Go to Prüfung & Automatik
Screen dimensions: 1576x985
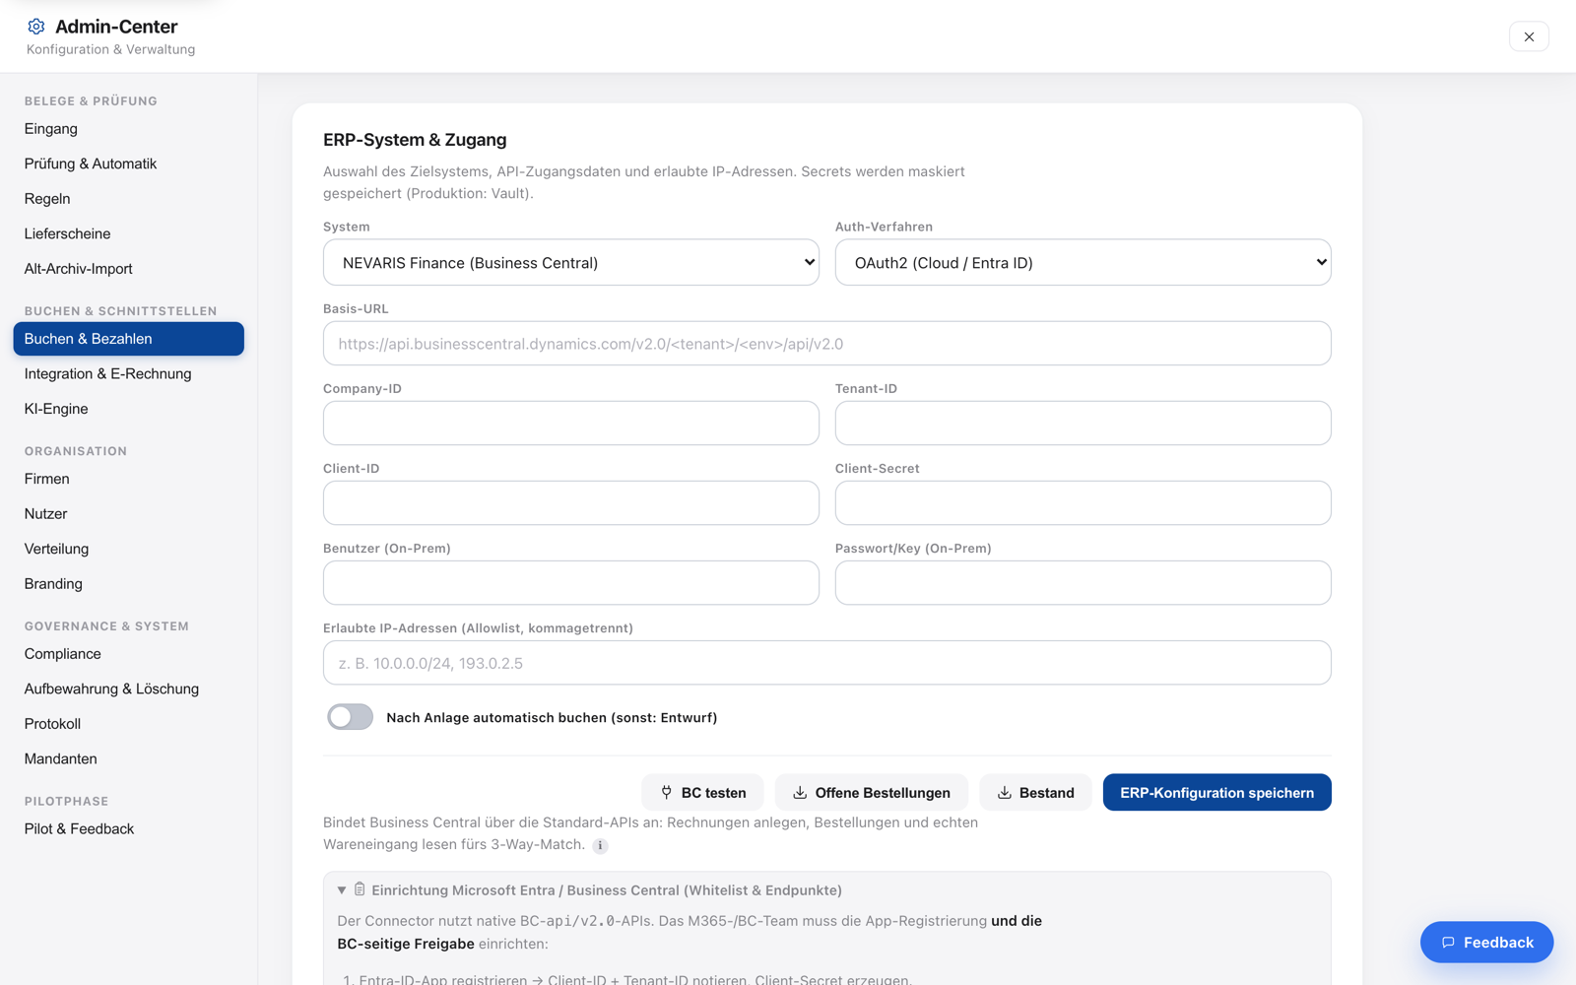(128, 164)
